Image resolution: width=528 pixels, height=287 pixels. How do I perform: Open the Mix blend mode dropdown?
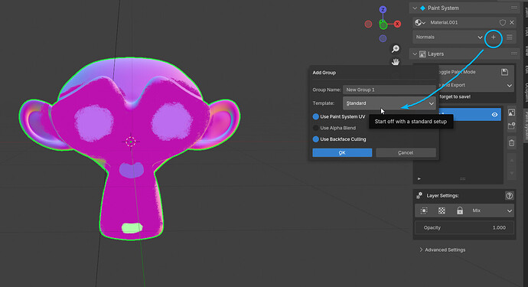[491, 210]
